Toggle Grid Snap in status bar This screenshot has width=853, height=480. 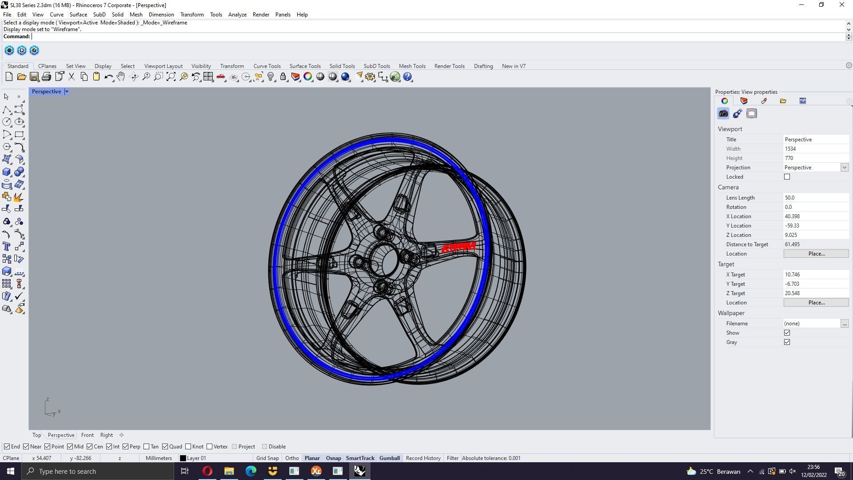pos(267,458)
